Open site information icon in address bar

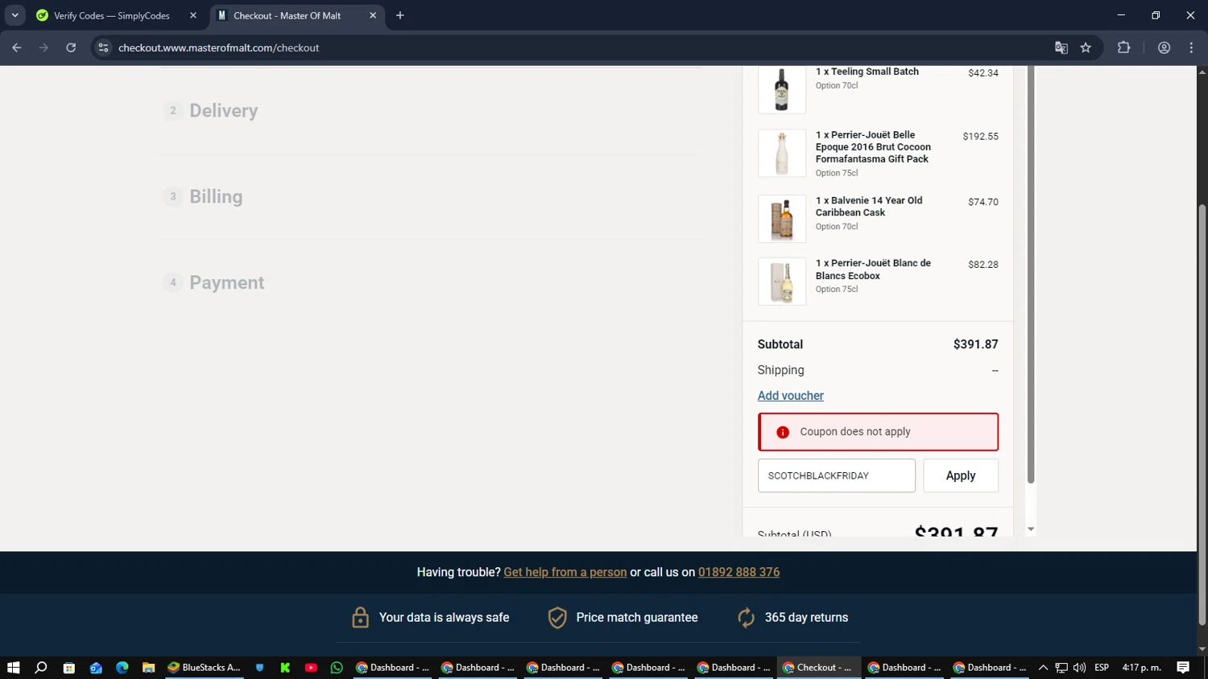[103, 47]
